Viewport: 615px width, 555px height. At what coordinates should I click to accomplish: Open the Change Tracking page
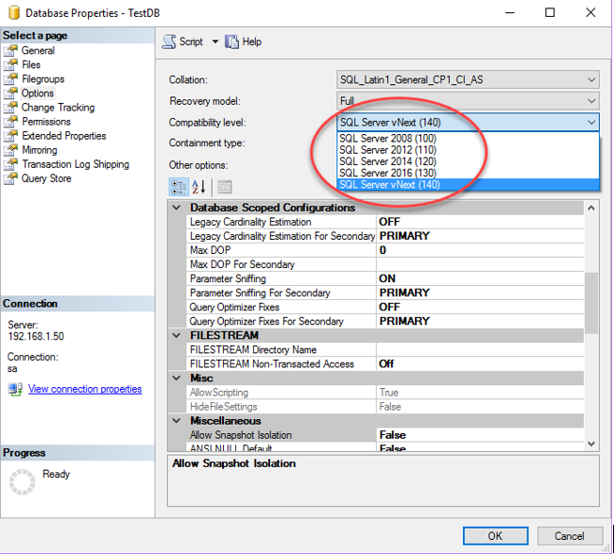coord(57,108)
